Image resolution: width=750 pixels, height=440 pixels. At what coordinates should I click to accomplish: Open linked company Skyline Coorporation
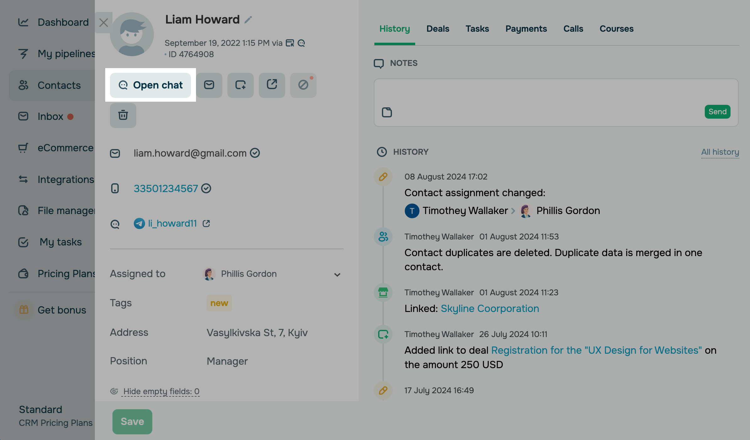click(490, 309)
